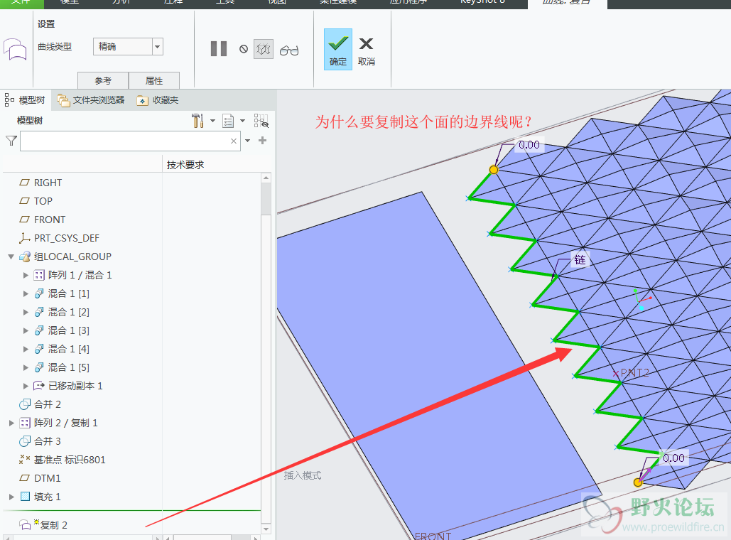Select 合并 3 merge feature

40,441
